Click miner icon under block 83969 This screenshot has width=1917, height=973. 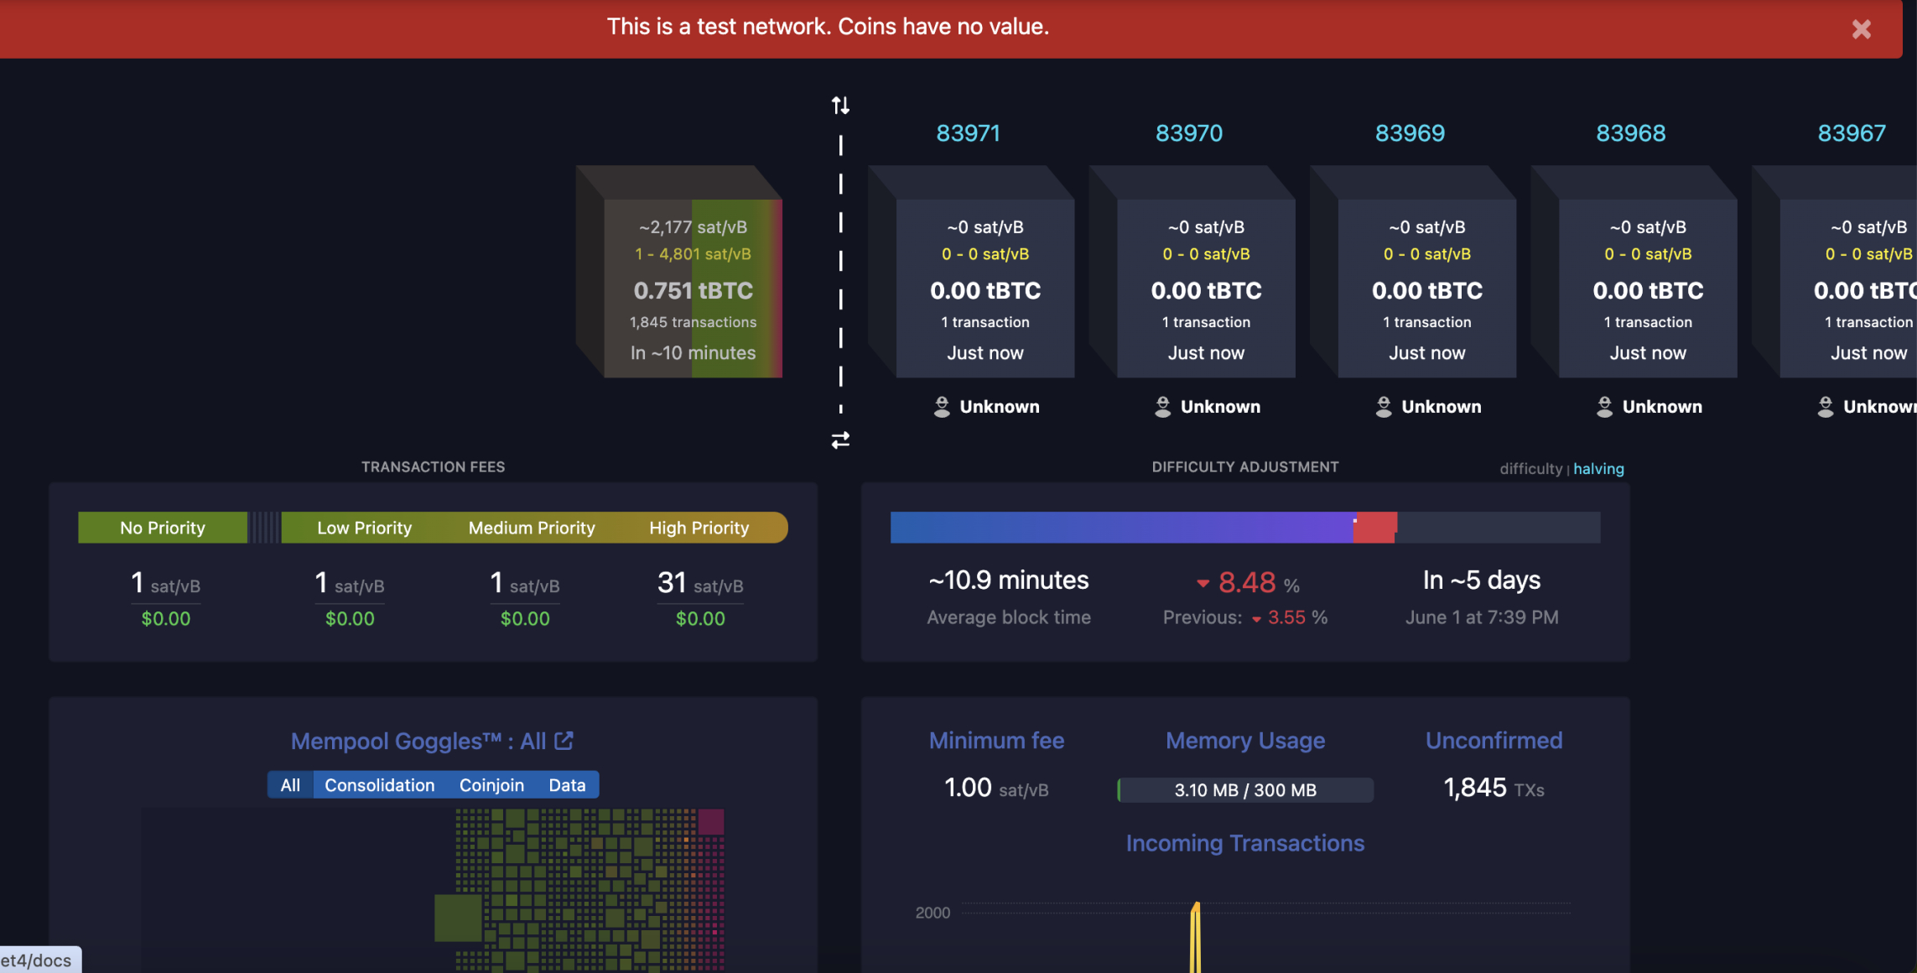[1384, 407]
